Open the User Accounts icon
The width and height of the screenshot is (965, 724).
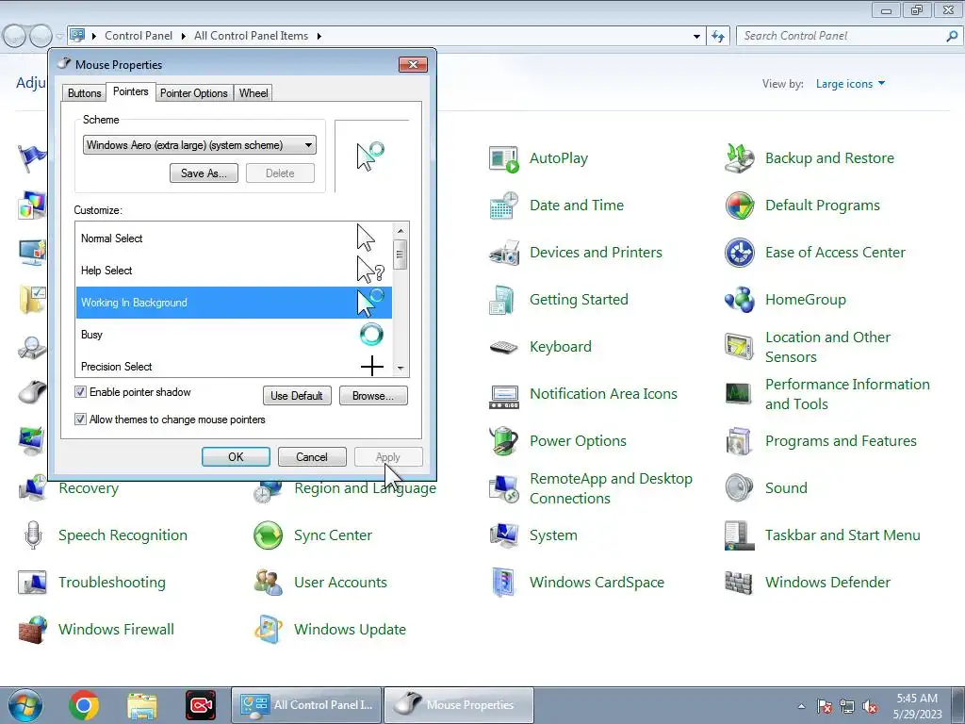pos(269,583)
